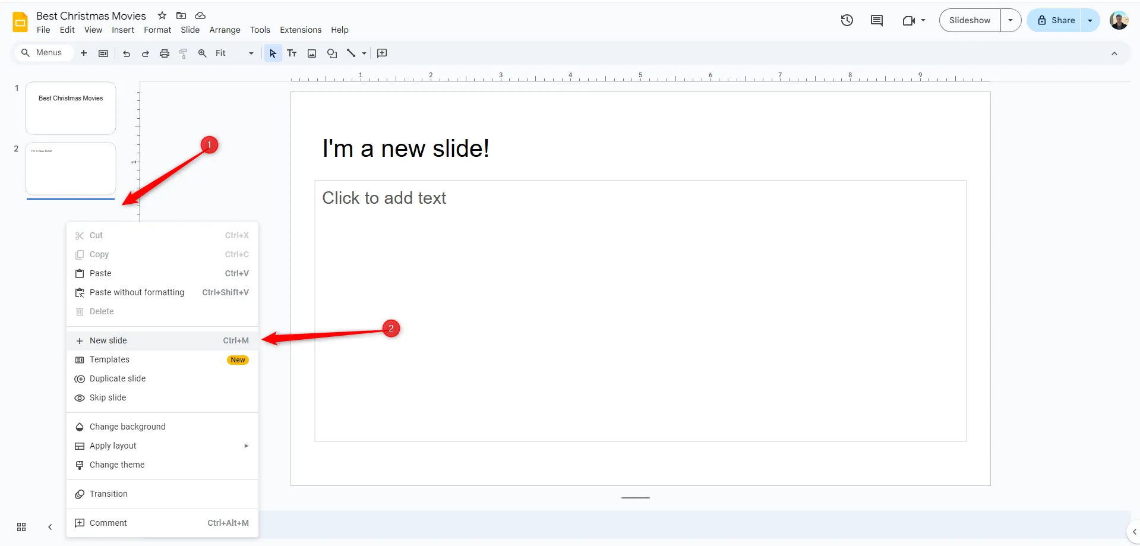The image size is (1140, 546).
Task: Activate the paint format tool
Action: [184, 53]
